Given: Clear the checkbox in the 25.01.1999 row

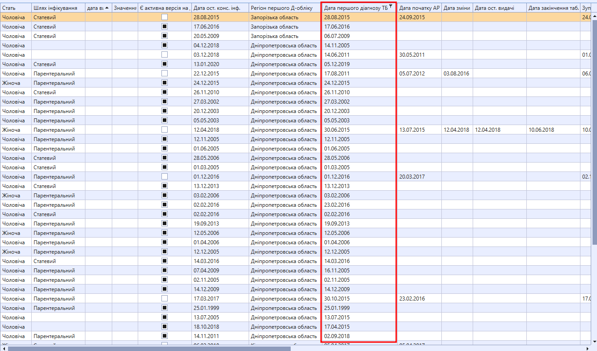Looking at the screenshot, I should point(165,308).
